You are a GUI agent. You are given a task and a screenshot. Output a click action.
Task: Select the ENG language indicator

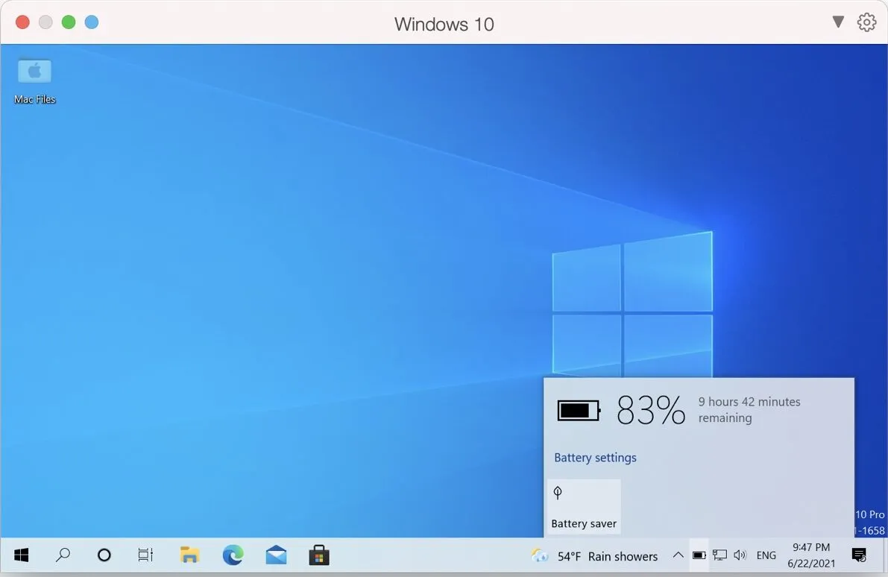766,555
